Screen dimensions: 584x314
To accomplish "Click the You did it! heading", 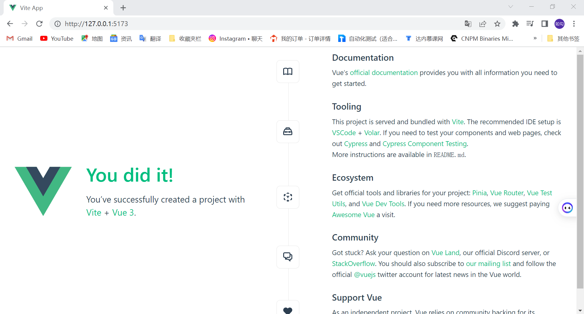I will pos(130,175).
